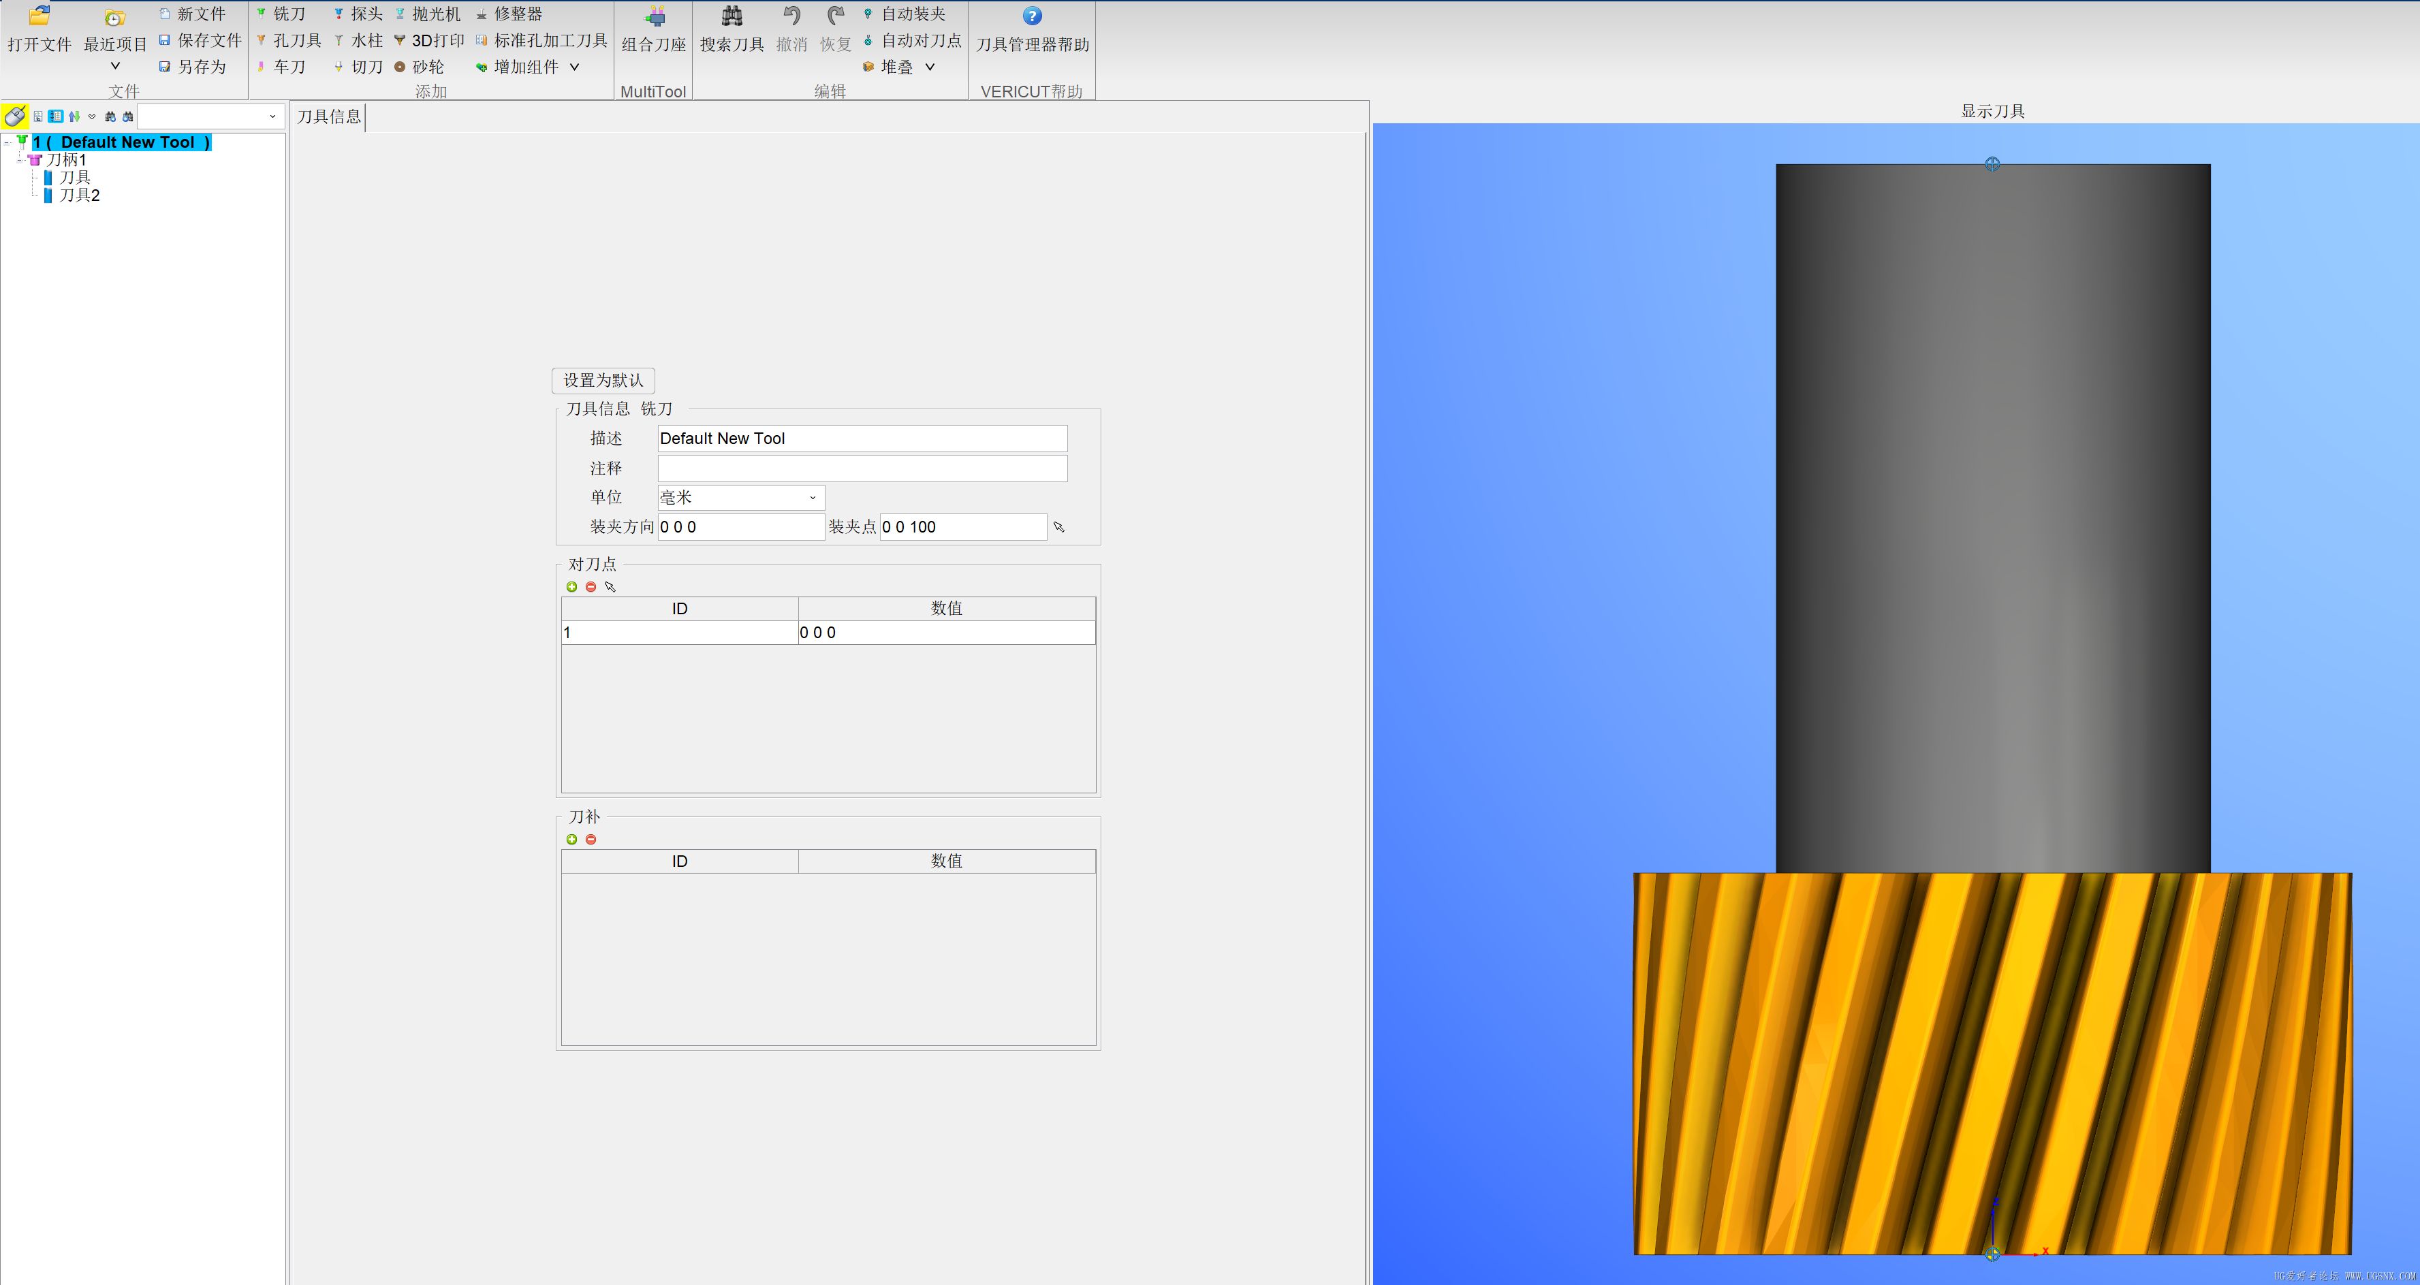Expand the 增加组件 dropdown
The width and height of the screenshot is (2420, 1285).
pos(574,67)
